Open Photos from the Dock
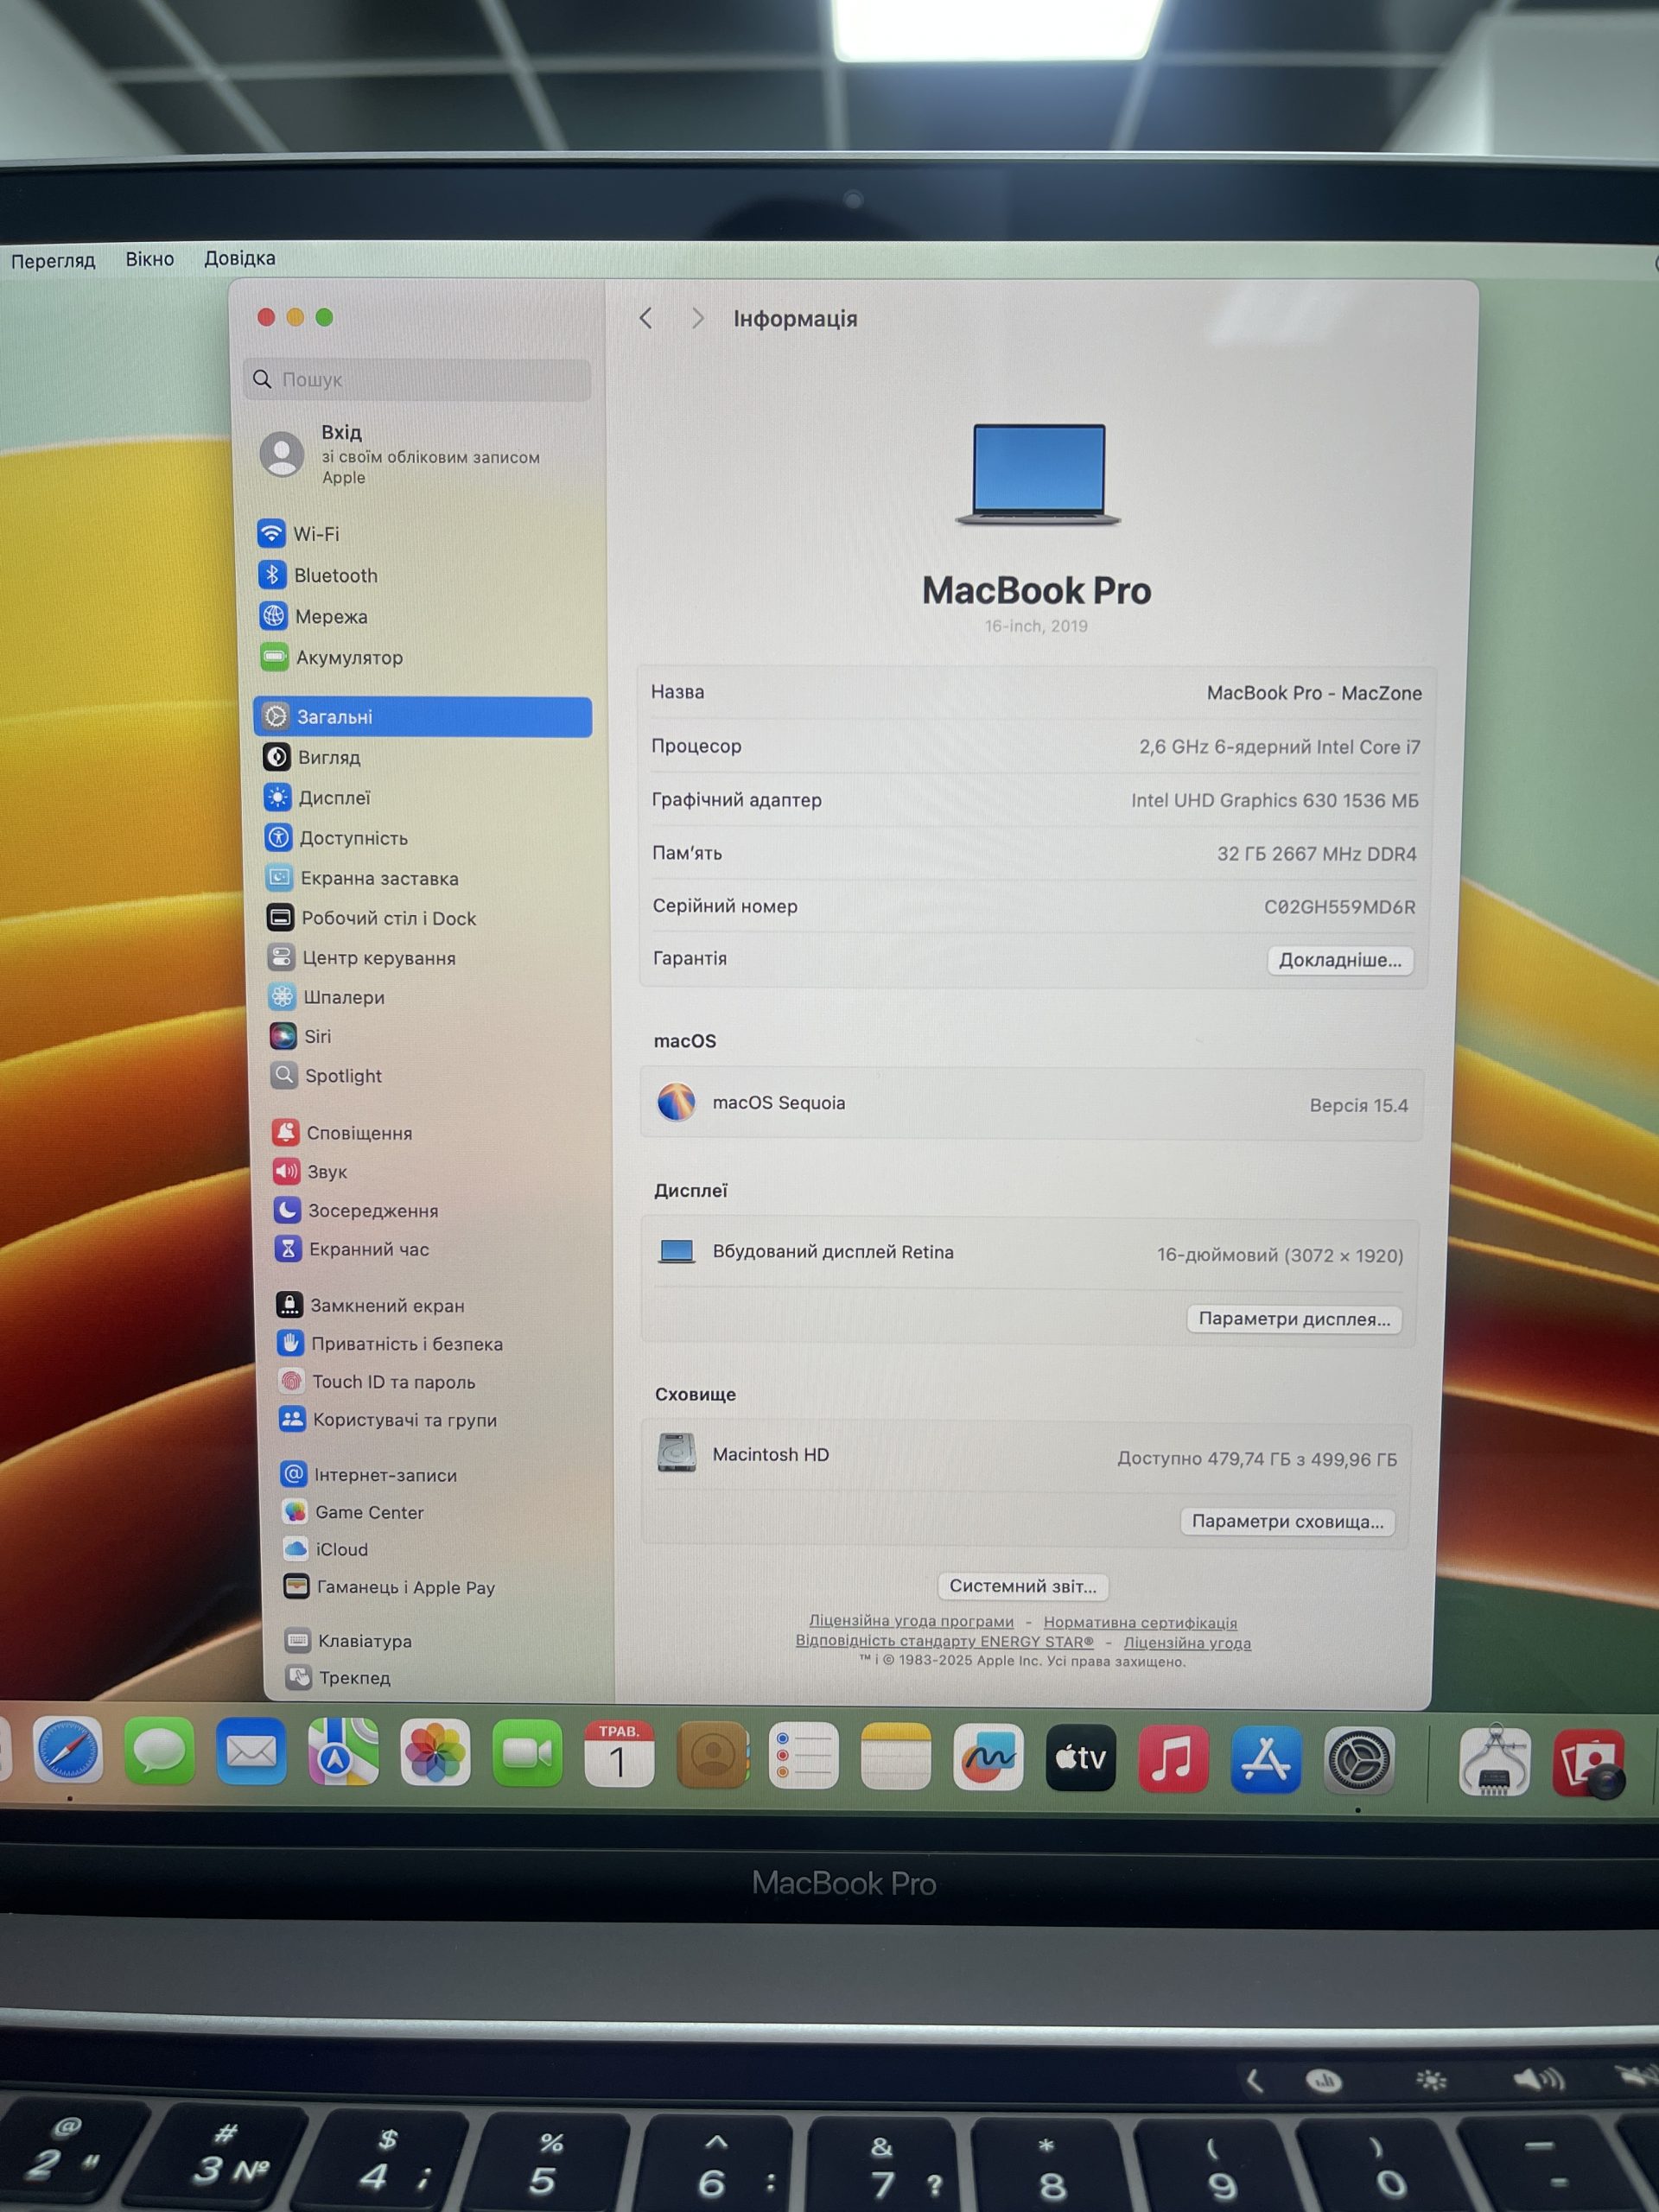Screen dimensions: 1659x2212 pos(435,1753)
